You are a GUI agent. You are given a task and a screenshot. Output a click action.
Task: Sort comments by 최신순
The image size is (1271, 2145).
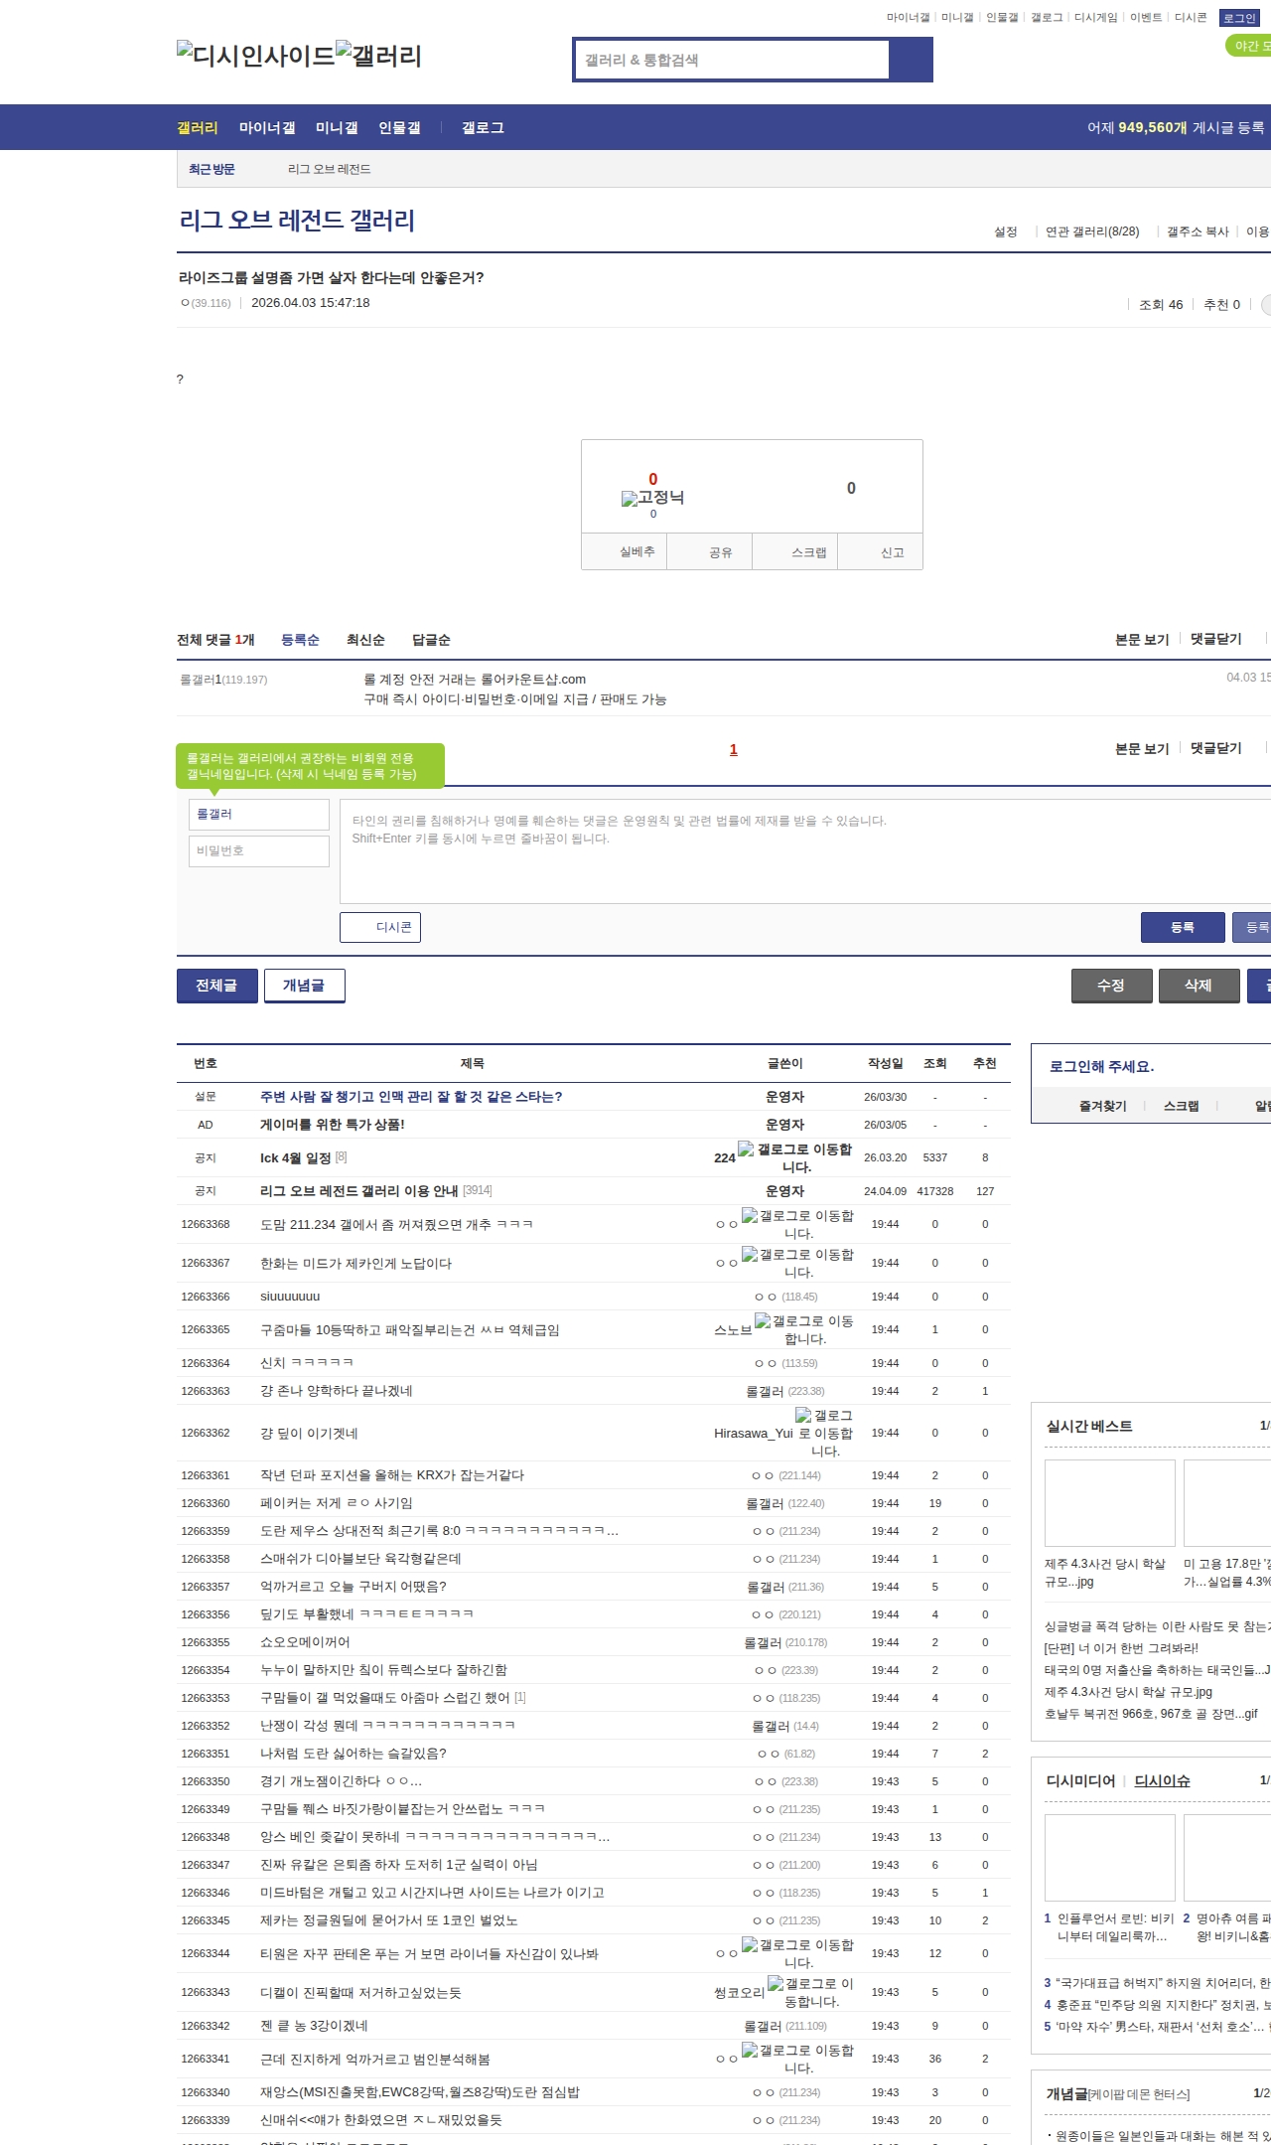(x=365, y=640)
